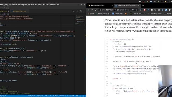Open the editor more actions ellipsis menu
This screenshot has width=172, height=97.
click(84, 11)
